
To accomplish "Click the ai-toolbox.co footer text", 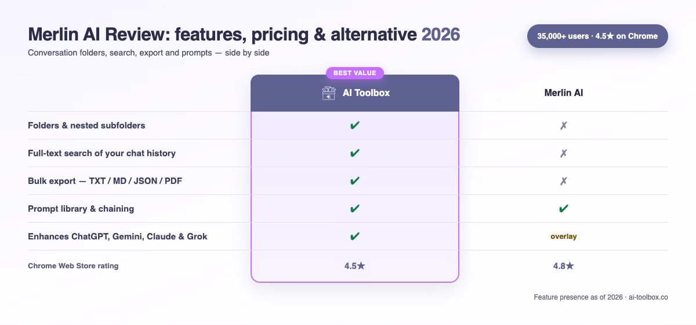I will point(648,297).
